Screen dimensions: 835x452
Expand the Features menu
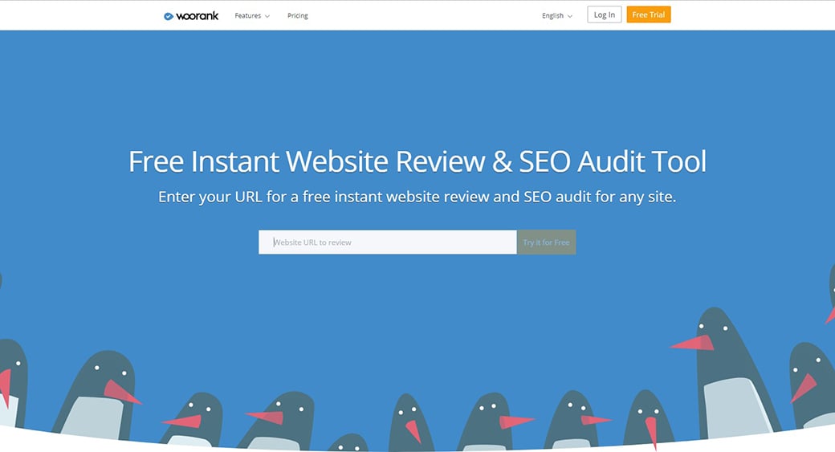coord(248,16)
